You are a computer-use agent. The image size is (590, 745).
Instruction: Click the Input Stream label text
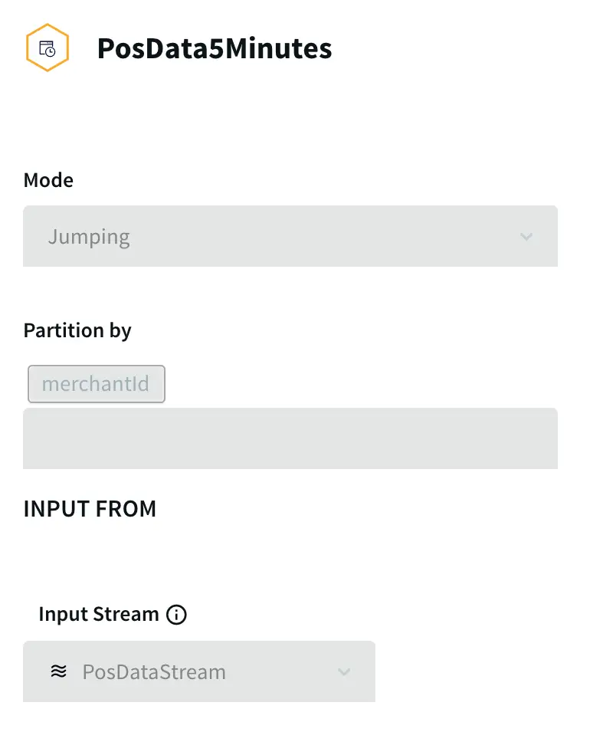point(99,615)
